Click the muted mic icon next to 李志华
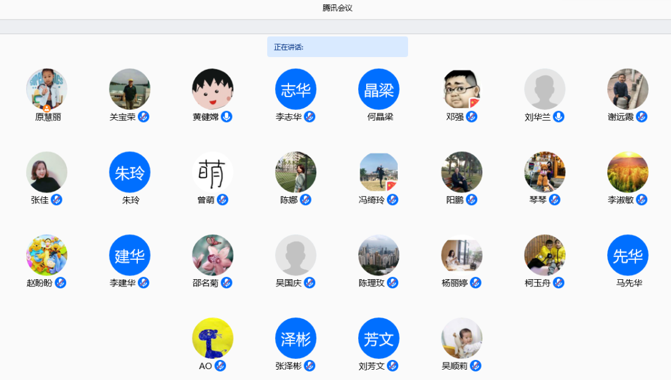The height and width of the screenshot is (380, 671). pyautogui.click(x=310, y=117)
